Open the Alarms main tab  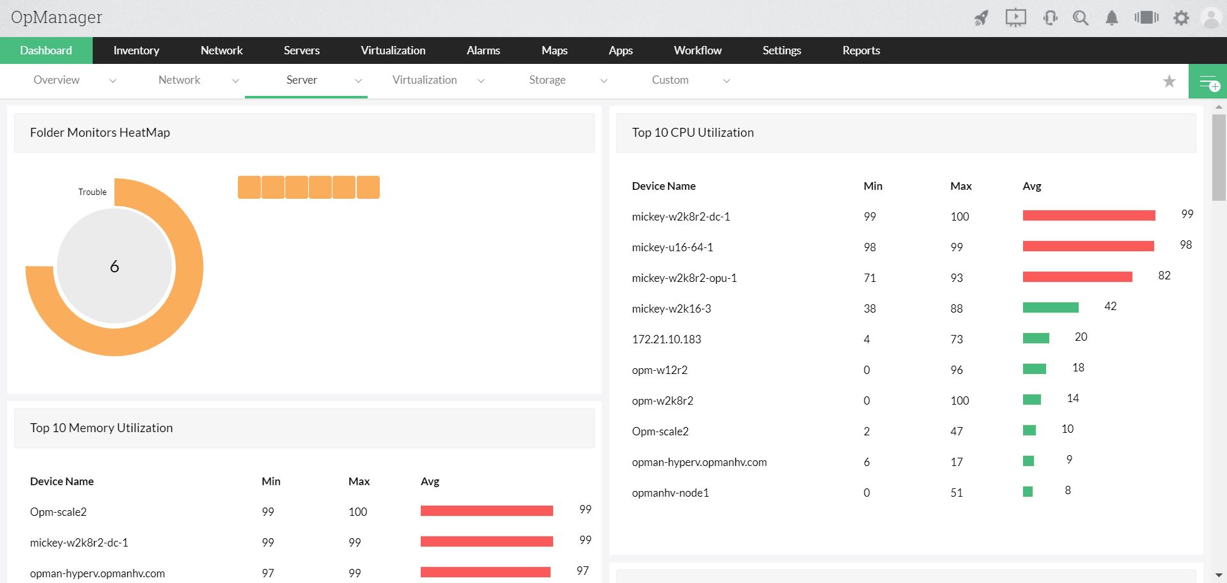(x=483, y=51)
